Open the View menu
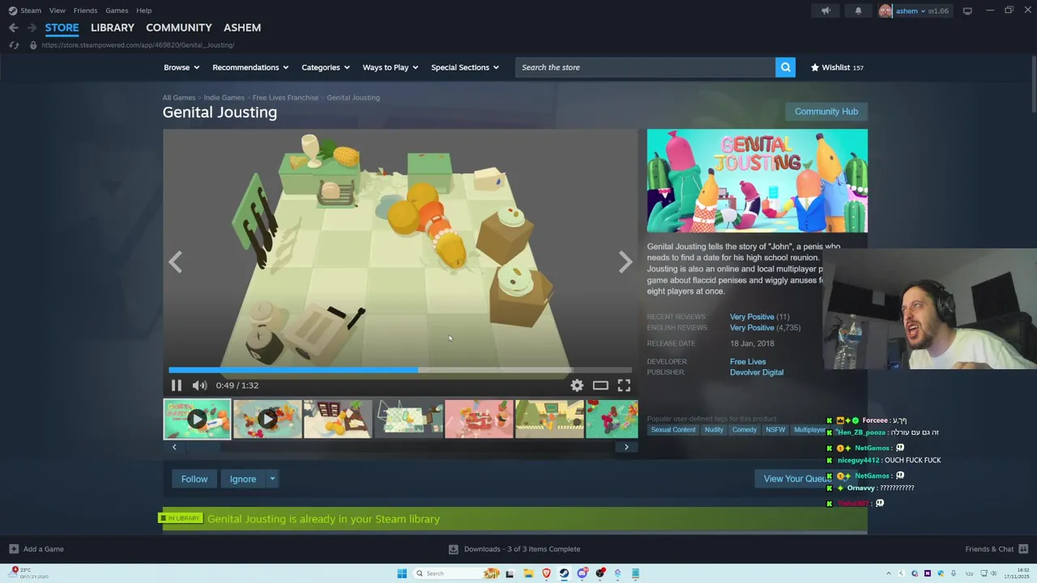The image size is (1037, 583). pyautogui.click(x=57, y=11)
